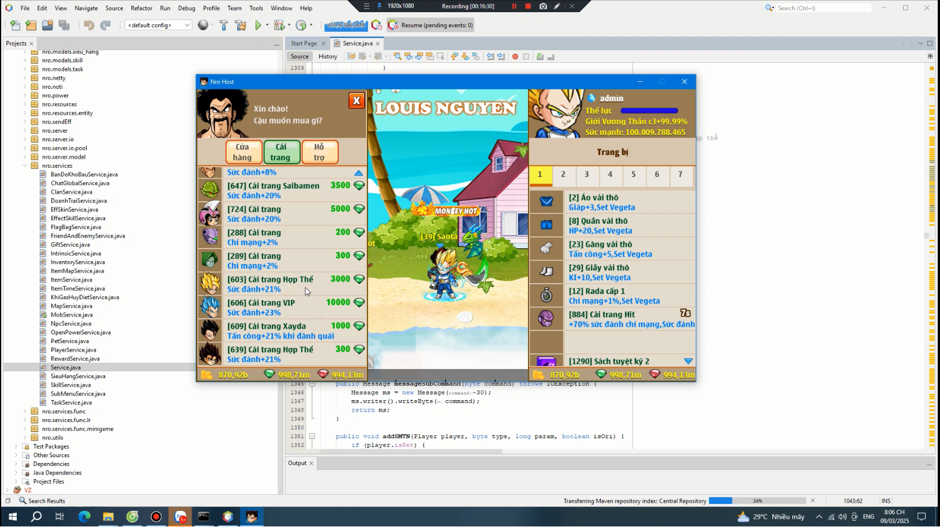
Task: Switch to the Start Page tab
Action: tap(304, 43)
